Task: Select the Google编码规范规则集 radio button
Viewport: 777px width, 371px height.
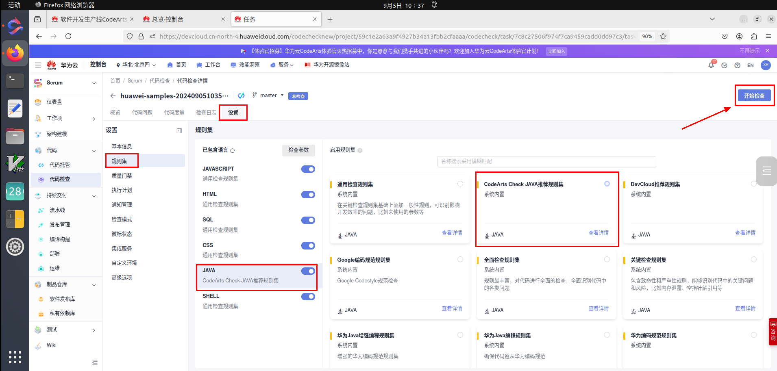Action: (460, 259)
